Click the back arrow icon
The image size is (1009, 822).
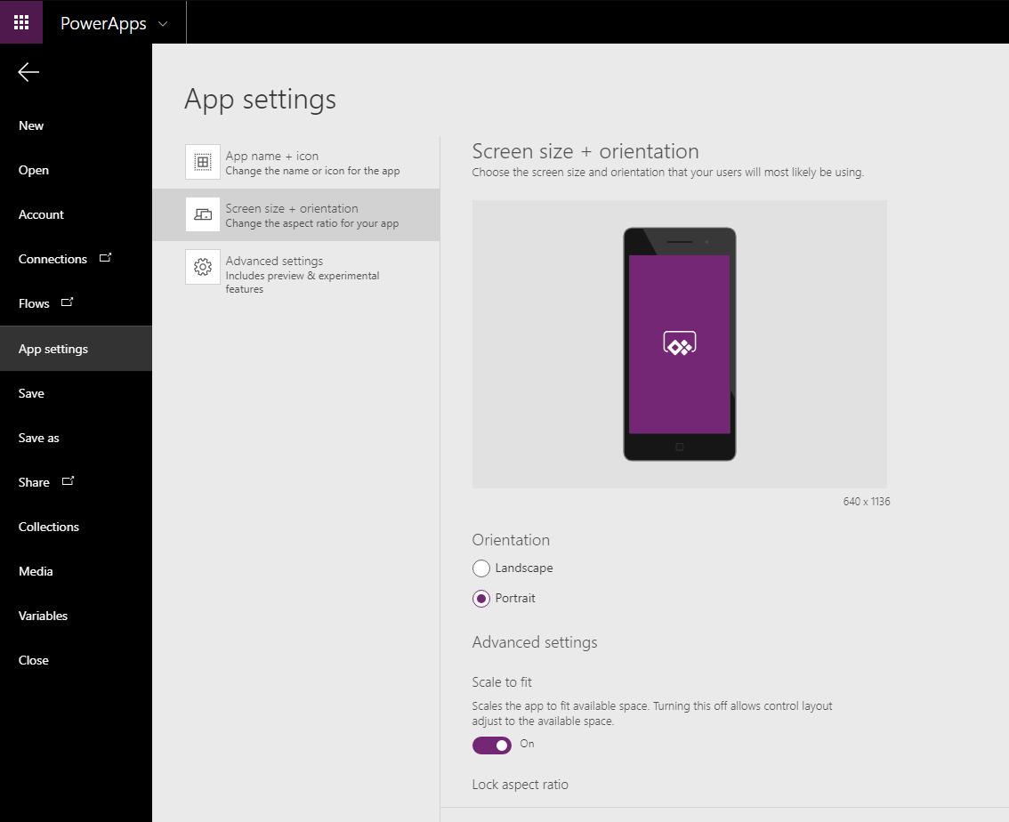pyautogui.click(x=28, y=72)
